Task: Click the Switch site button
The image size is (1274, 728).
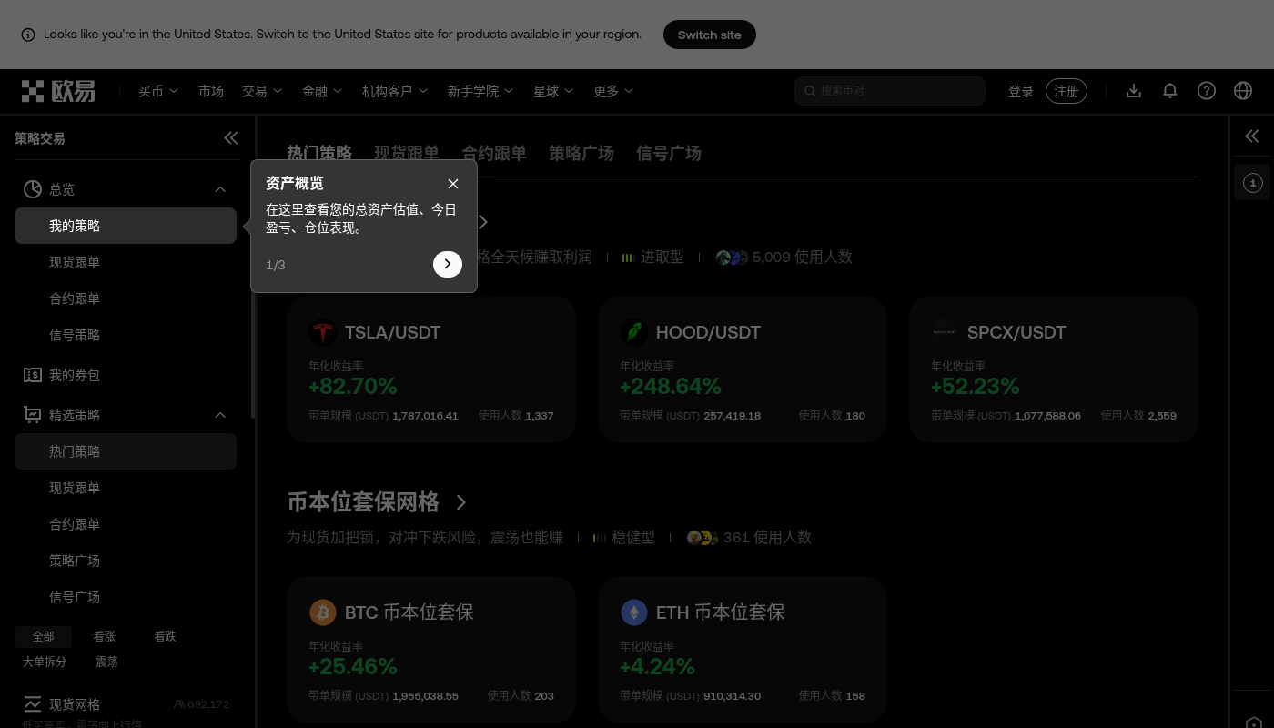Action: [710, 35]
